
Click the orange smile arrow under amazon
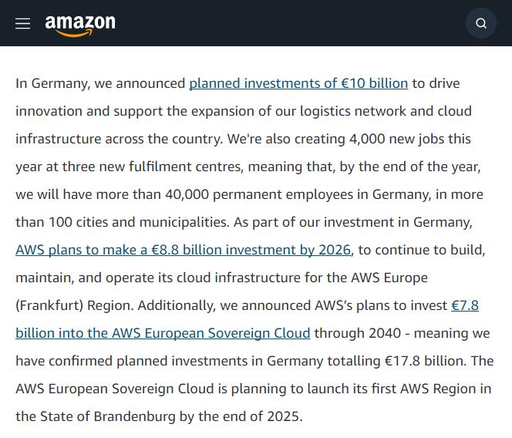[74, 32]
